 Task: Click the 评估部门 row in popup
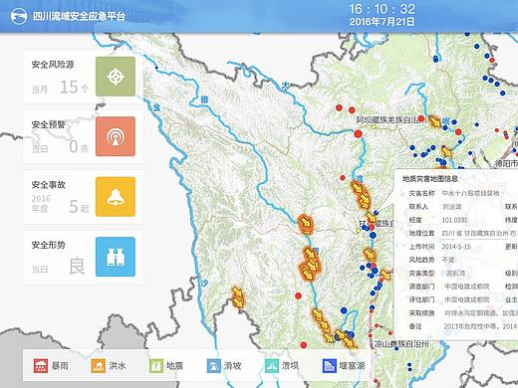click(x=449, y=299)
